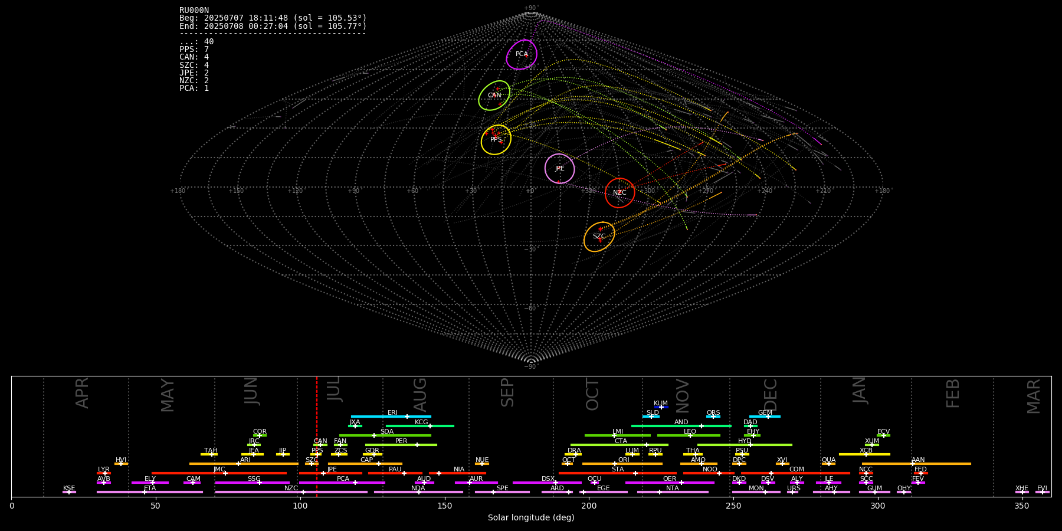
Task: Click the 'CAN: 4' legend entry
Action: tap(194, 57)
